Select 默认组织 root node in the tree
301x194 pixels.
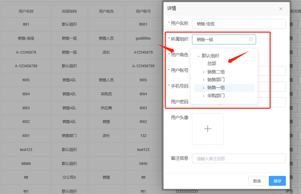[x=210, y=56]
